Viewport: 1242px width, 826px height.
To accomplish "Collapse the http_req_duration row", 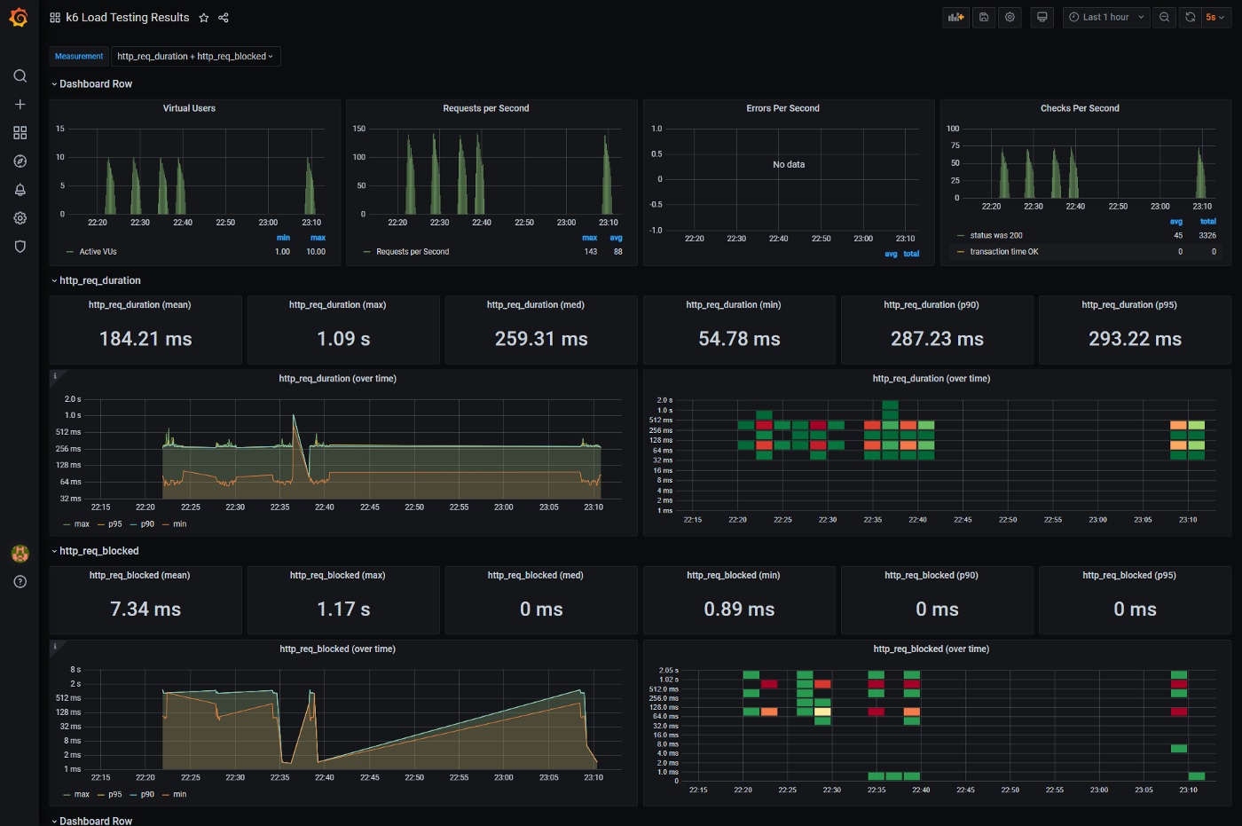I will point(96,280).
